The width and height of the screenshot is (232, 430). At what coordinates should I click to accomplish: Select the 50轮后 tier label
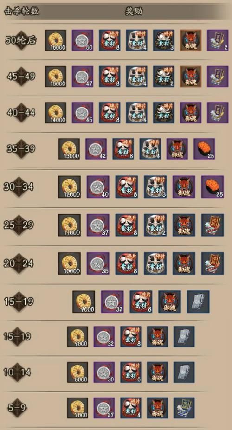[x=20, y=40]
